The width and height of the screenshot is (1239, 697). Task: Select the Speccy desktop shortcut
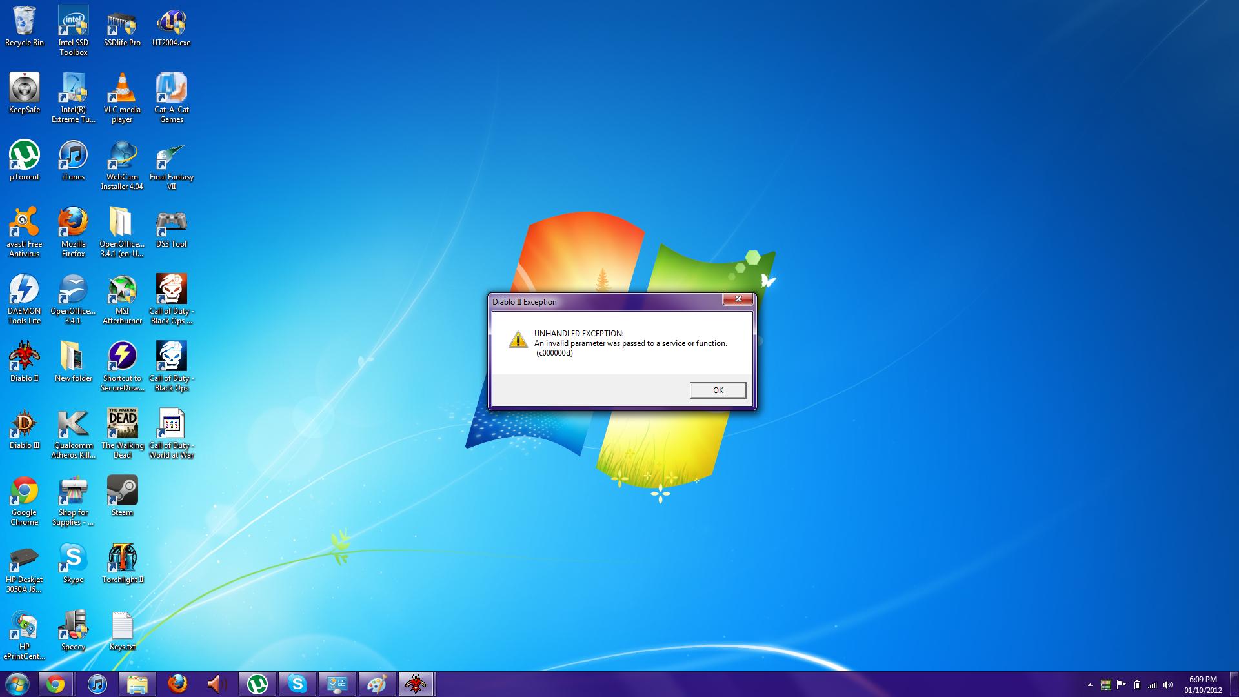click(74, 631)
